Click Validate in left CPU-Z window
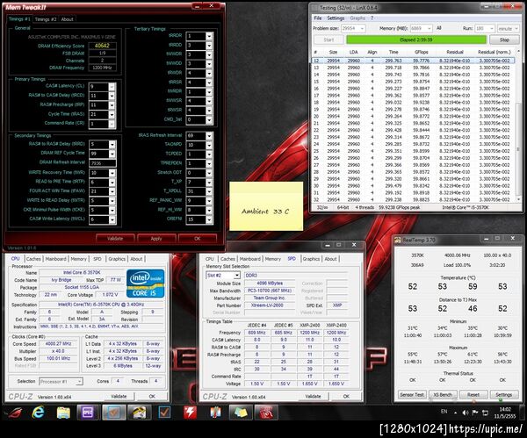The width and height of the screenshot is (527, 438). (x=119, y=397)
